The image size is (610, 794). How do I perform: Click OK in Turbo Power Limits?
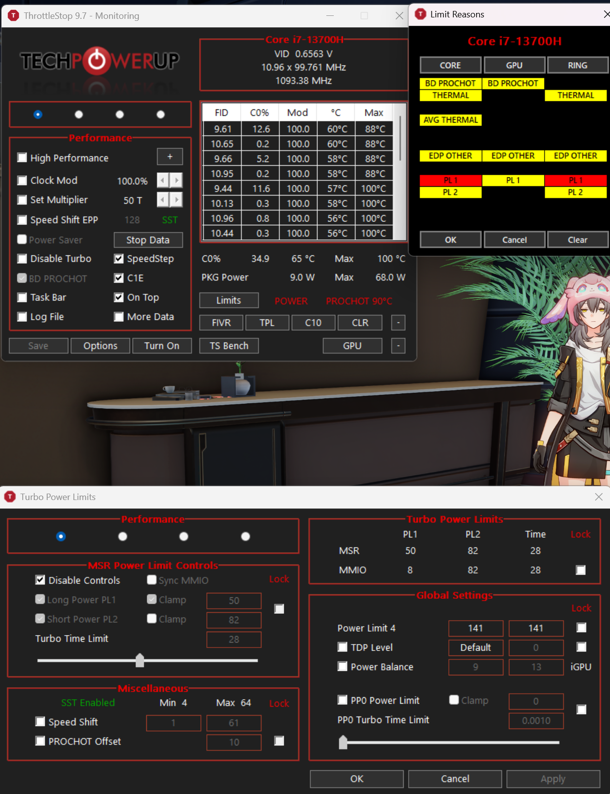pyautogui.click(x=357, y=779)
